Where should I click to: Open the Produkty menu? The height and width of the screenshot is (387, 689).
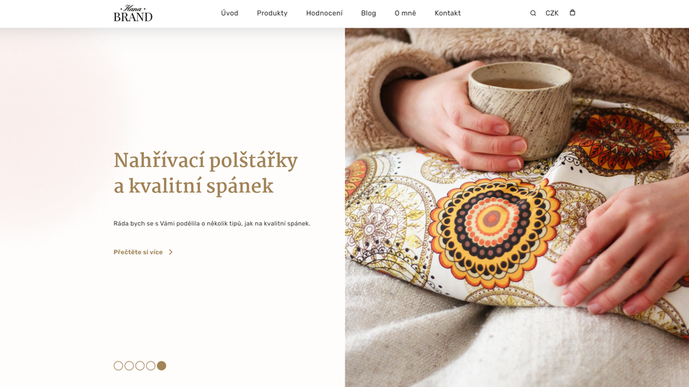(272, 13)
